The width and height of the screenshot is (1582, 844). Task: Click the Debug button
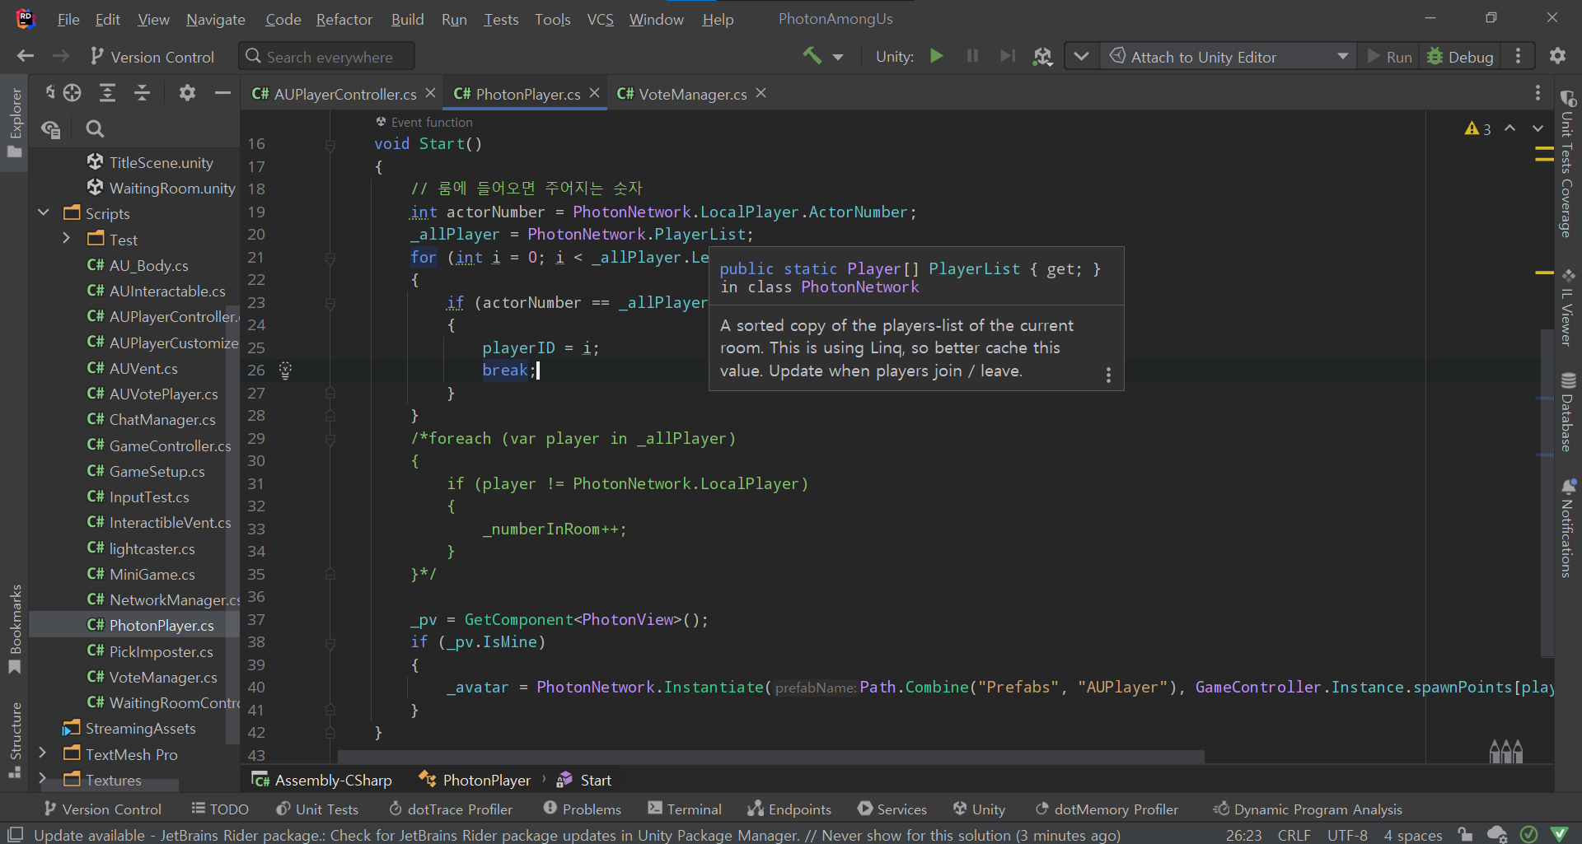point(1460,57)
